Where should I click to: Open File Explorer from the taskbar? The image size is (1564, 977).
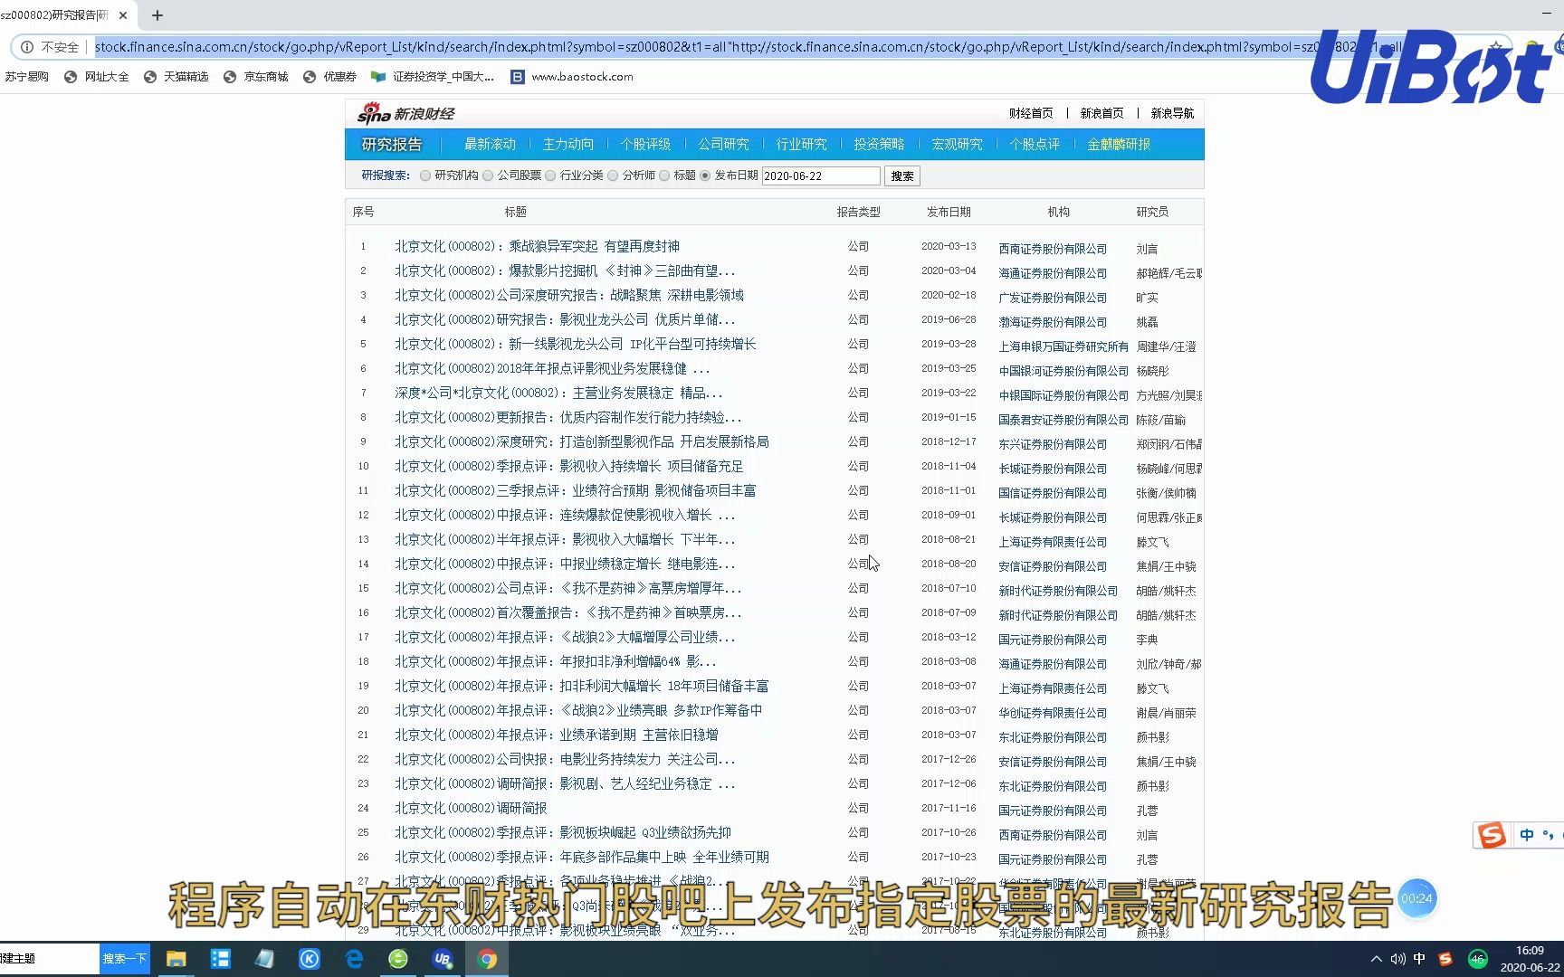[x=176, y=959]
